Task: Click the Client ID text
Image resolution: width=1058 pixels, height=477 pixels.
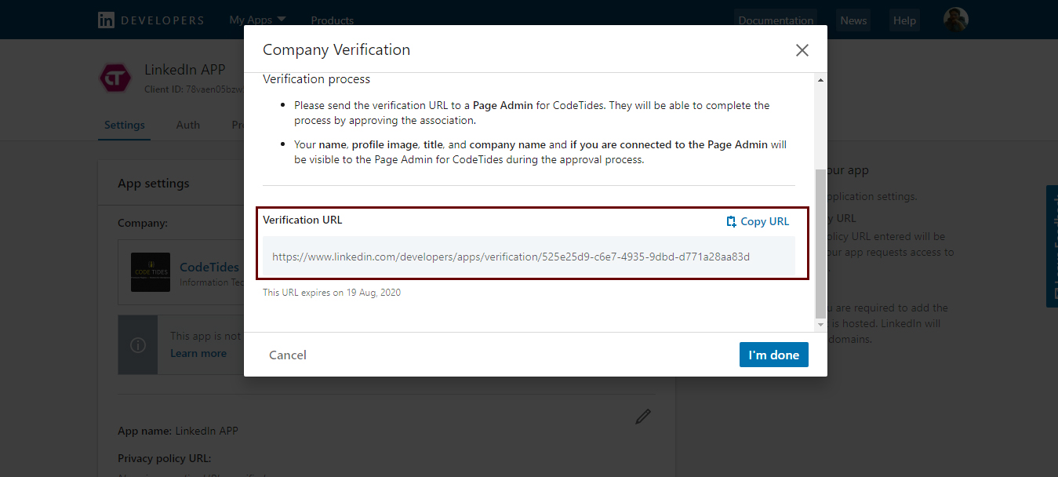Action: point(194,89)
